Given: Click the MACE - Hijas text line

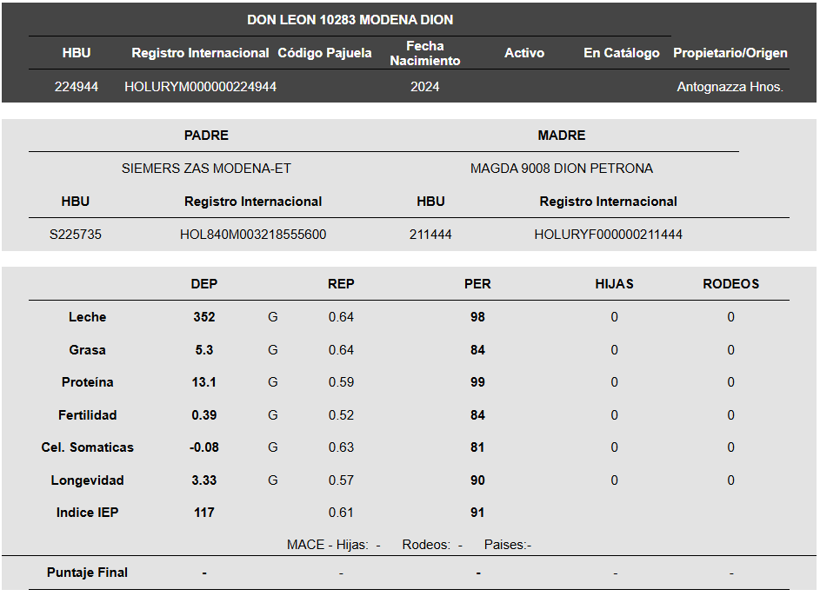Looking at the screenshot, I should click(409, 545).
